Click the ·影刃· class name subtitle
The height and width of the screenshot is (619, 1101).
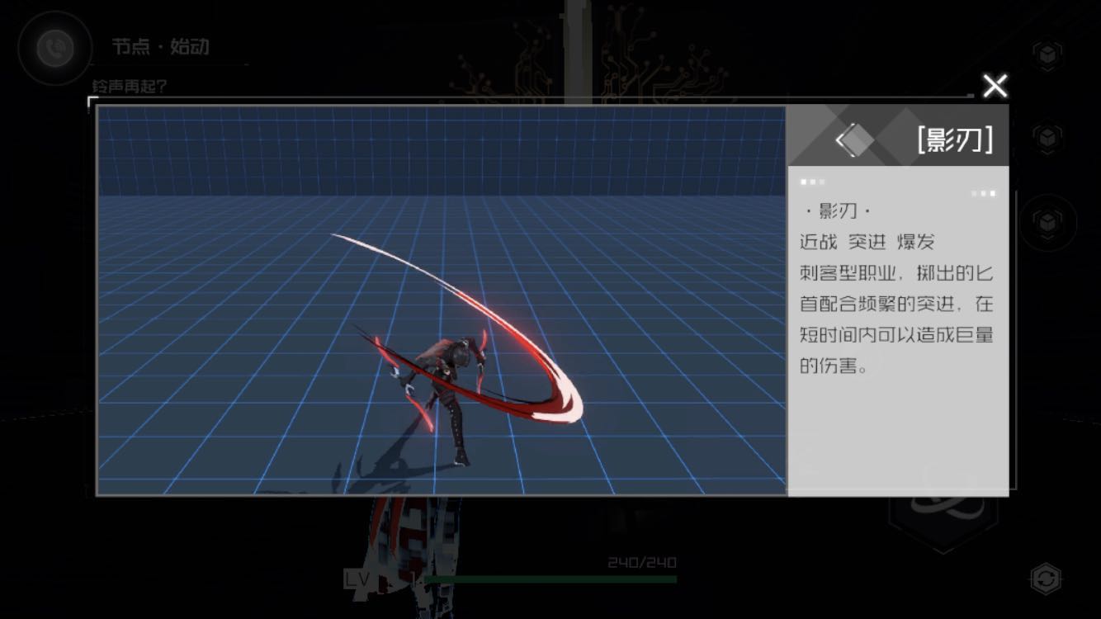tap(838, 211)
